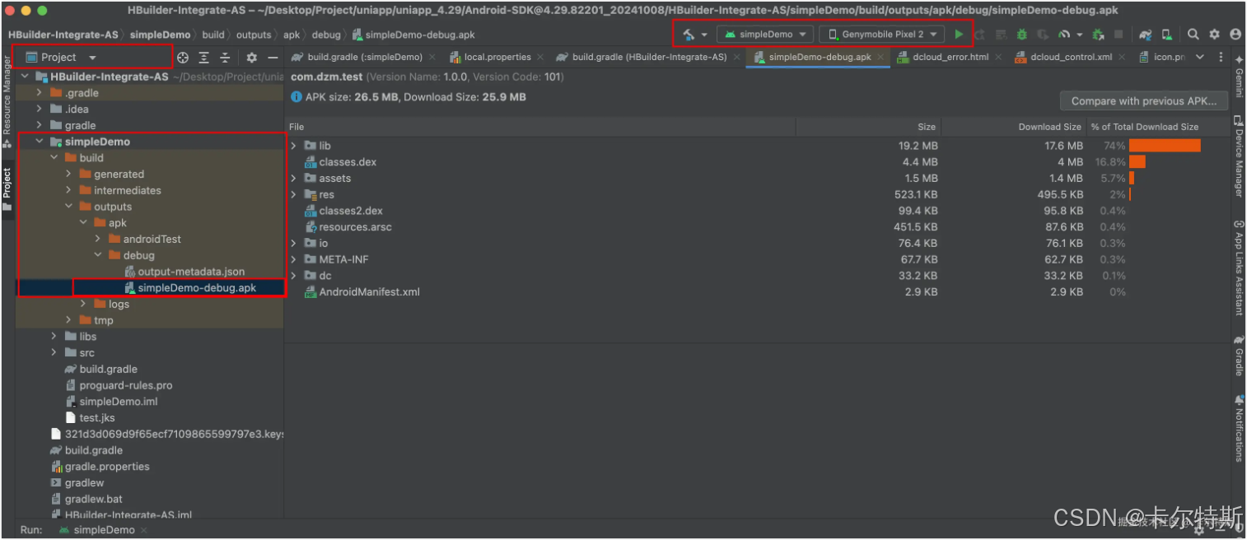Collapse the simpleDemo module in the tree
Screen dimensions: 1247x540
point(39,142)
